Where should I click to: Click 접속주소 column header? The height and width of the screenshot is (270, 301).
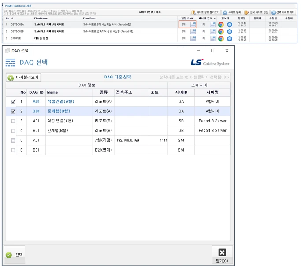point(132,92)
